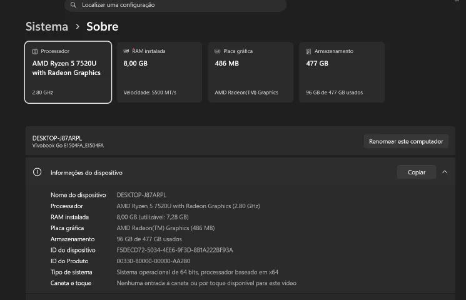This screenshot has width=466, height=300.
Task: Click '8,00 GB' RAM card value
Action: (x=136, y=63)
